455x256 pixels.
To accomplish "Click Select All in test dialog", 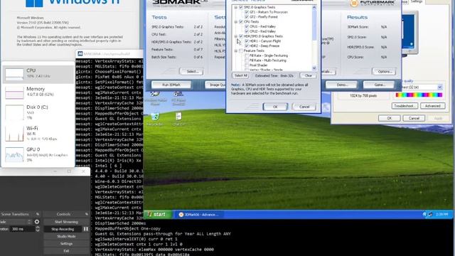I will coord(241,75).
